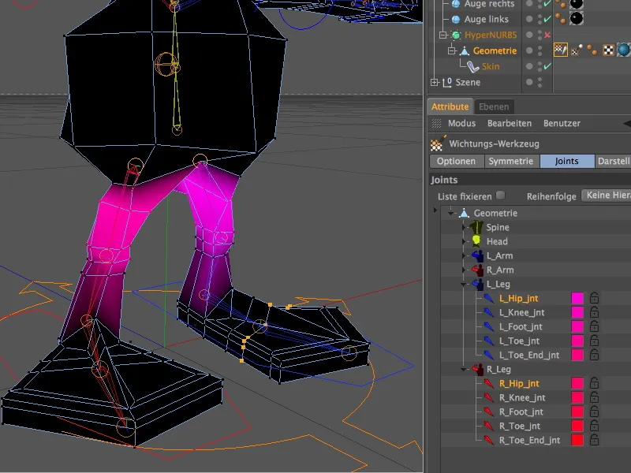Select R_Knee_jnt in the joints list
Viewport: 631px width, 473px height.
522,398
